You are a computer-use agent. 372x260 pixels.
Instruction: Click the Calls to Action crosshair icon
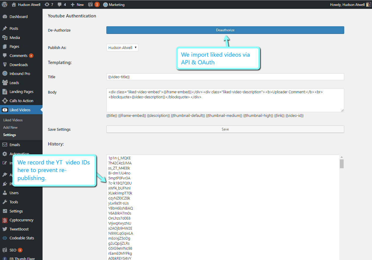5,101
